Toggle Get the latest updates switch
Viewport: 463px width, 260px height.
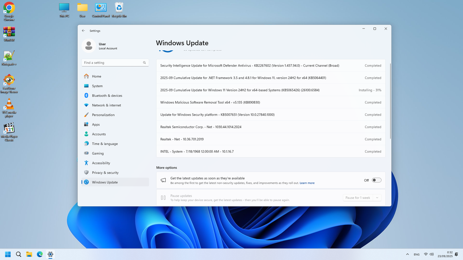(377, 180)
